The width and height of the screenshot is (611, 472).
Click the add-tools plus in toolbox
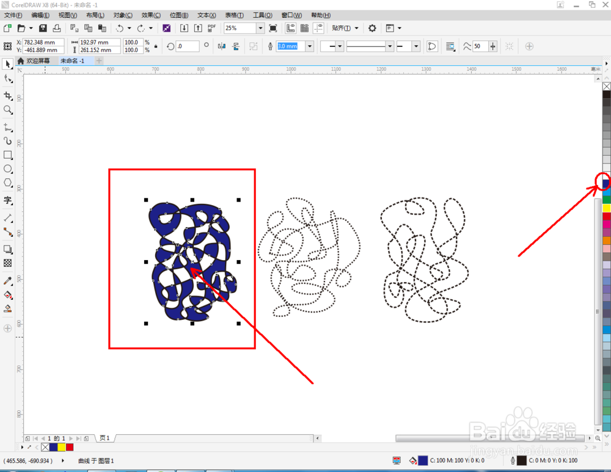click(x=7, y=329)
